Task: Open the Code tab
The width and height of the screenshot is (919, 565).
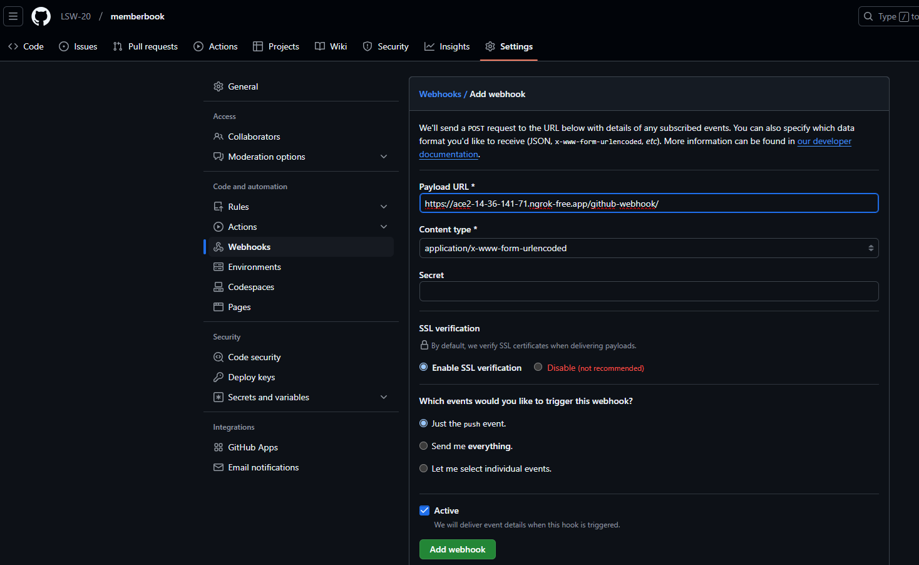Action: tap(26, 46)
